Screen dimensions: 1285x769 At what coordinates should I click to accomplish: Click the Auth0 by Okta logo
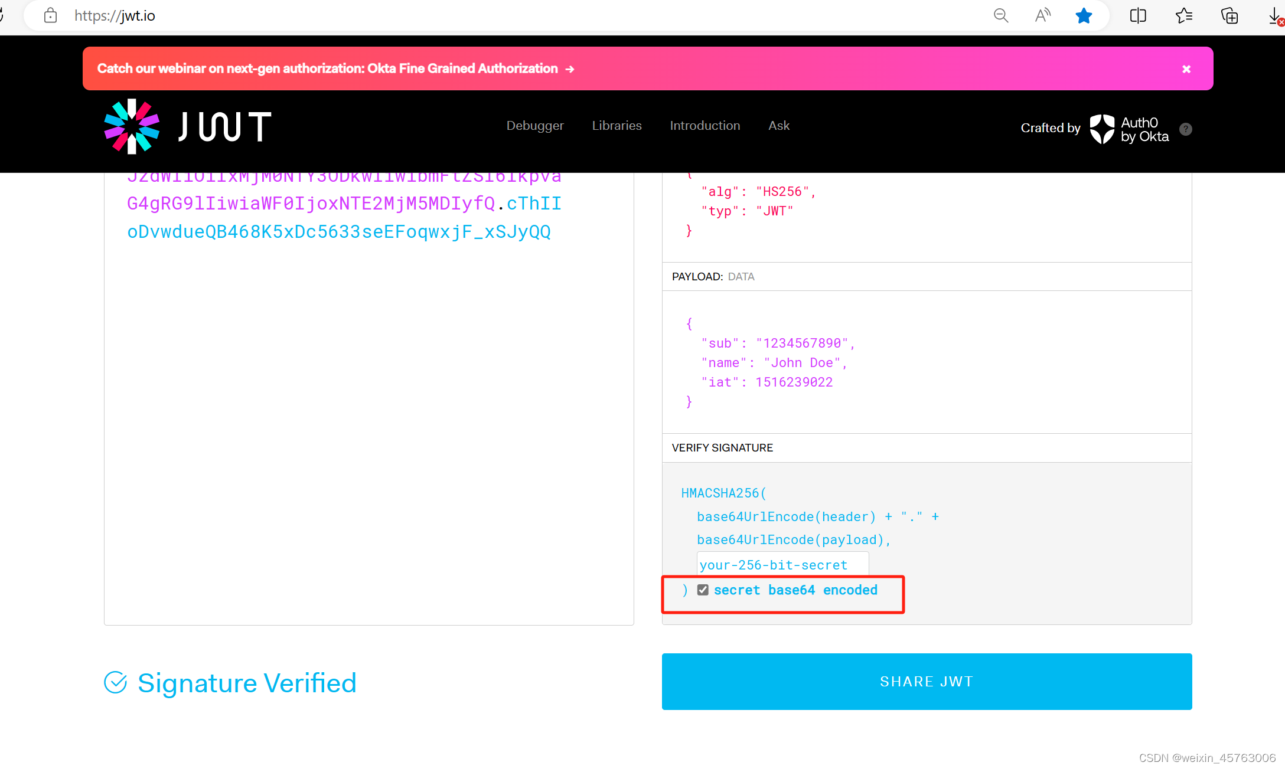[1129, 129]
